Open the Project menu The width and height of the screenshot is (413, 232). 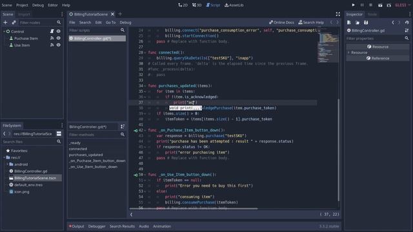(22, 5)
